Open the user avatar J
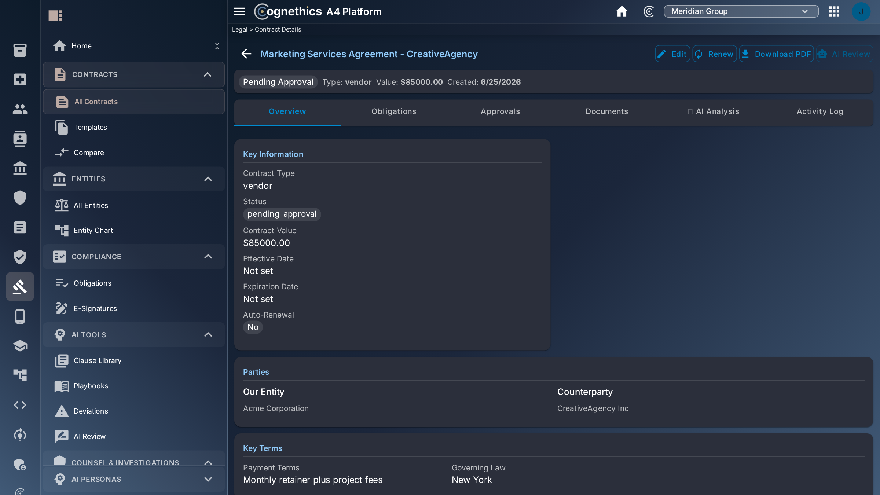Screen dimensions: 880x495 click(x=861, y=11)
